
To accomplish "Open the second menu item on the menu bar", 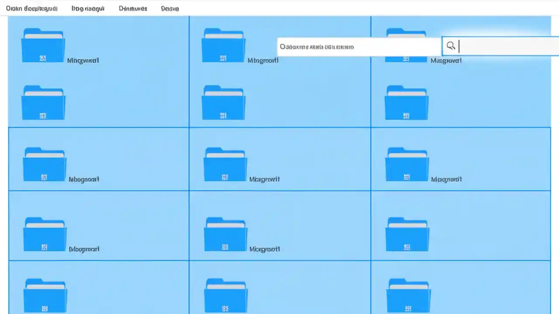I will [87, 8].
